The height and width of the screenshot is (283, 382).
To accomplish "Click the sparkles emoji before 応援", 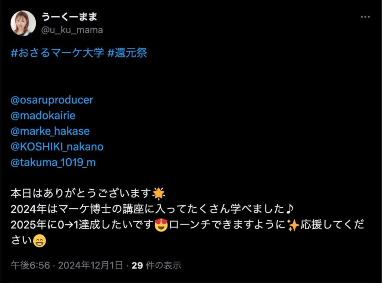I will (293, 225).
